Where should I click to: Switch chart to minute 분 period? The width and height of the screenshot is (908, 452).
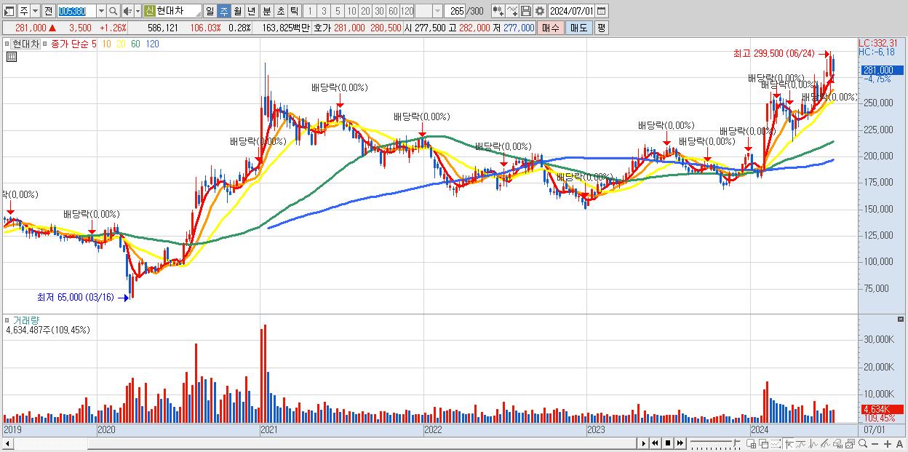[267, 11]
